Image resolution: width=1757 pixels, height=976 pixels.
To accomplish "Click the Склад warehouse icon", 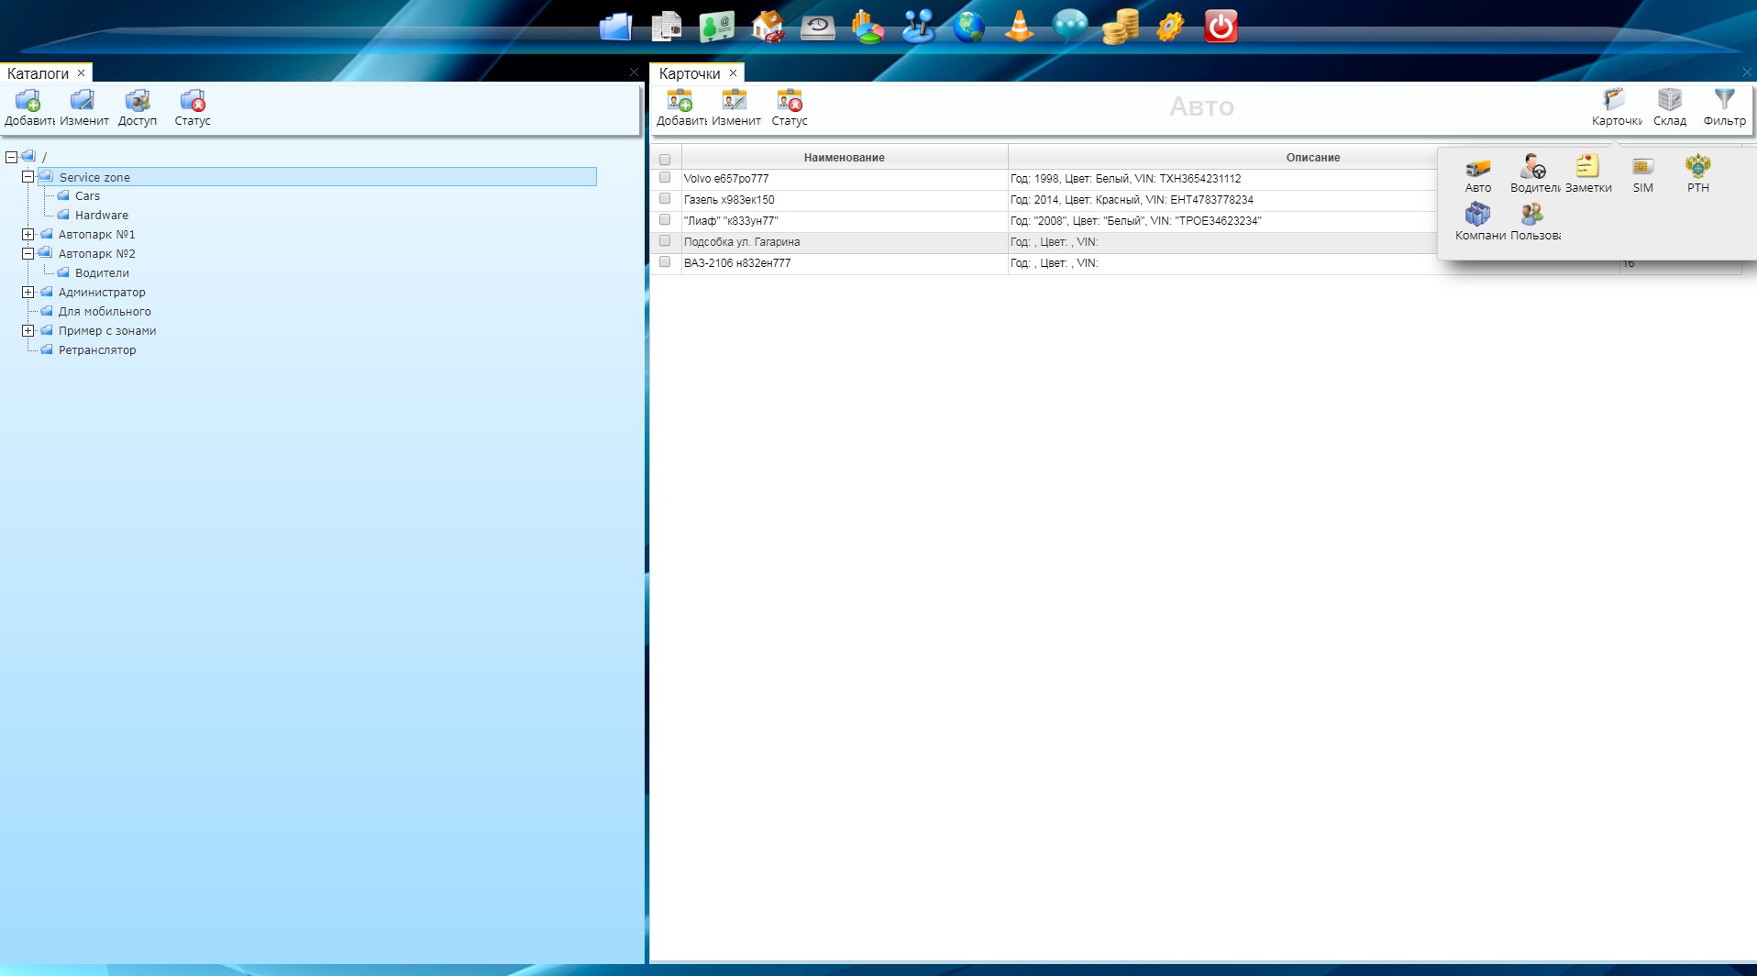I will (x=1669, y=106).
